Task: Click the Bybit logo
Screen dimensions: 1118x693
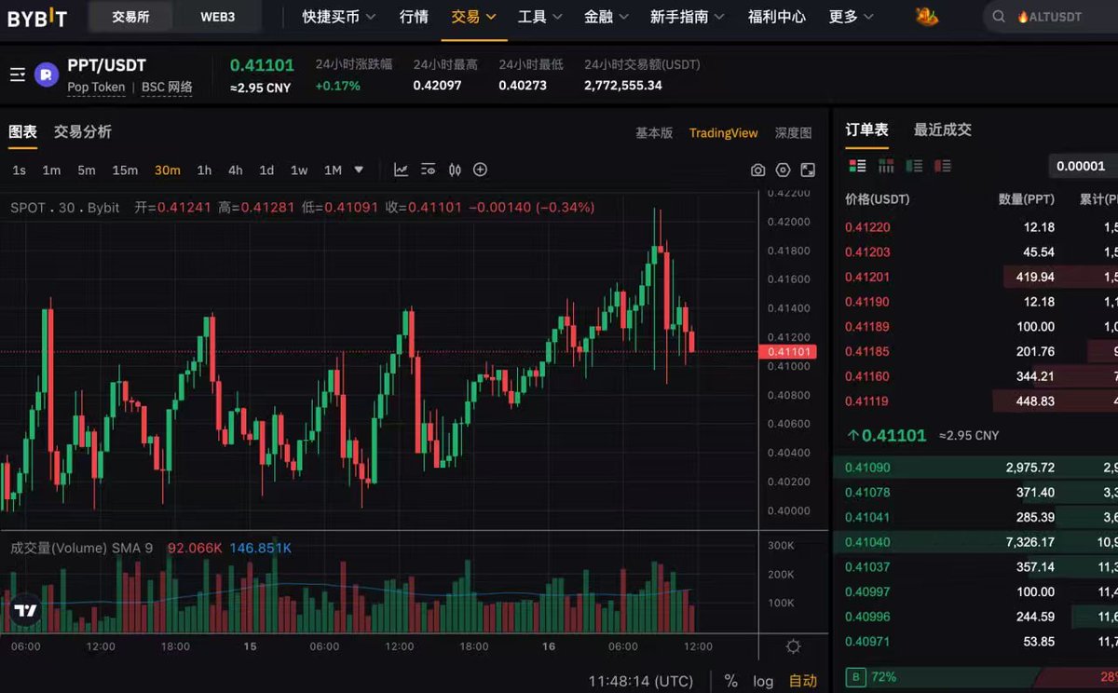Action: 37,17
